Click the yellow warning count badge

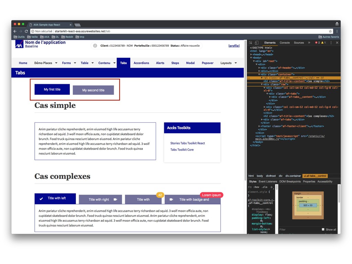click(323, 43)
